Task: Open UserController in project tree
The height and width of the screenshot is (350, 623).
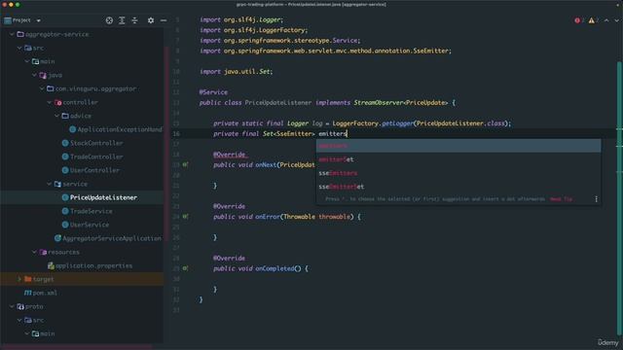Action: point(94,170)
